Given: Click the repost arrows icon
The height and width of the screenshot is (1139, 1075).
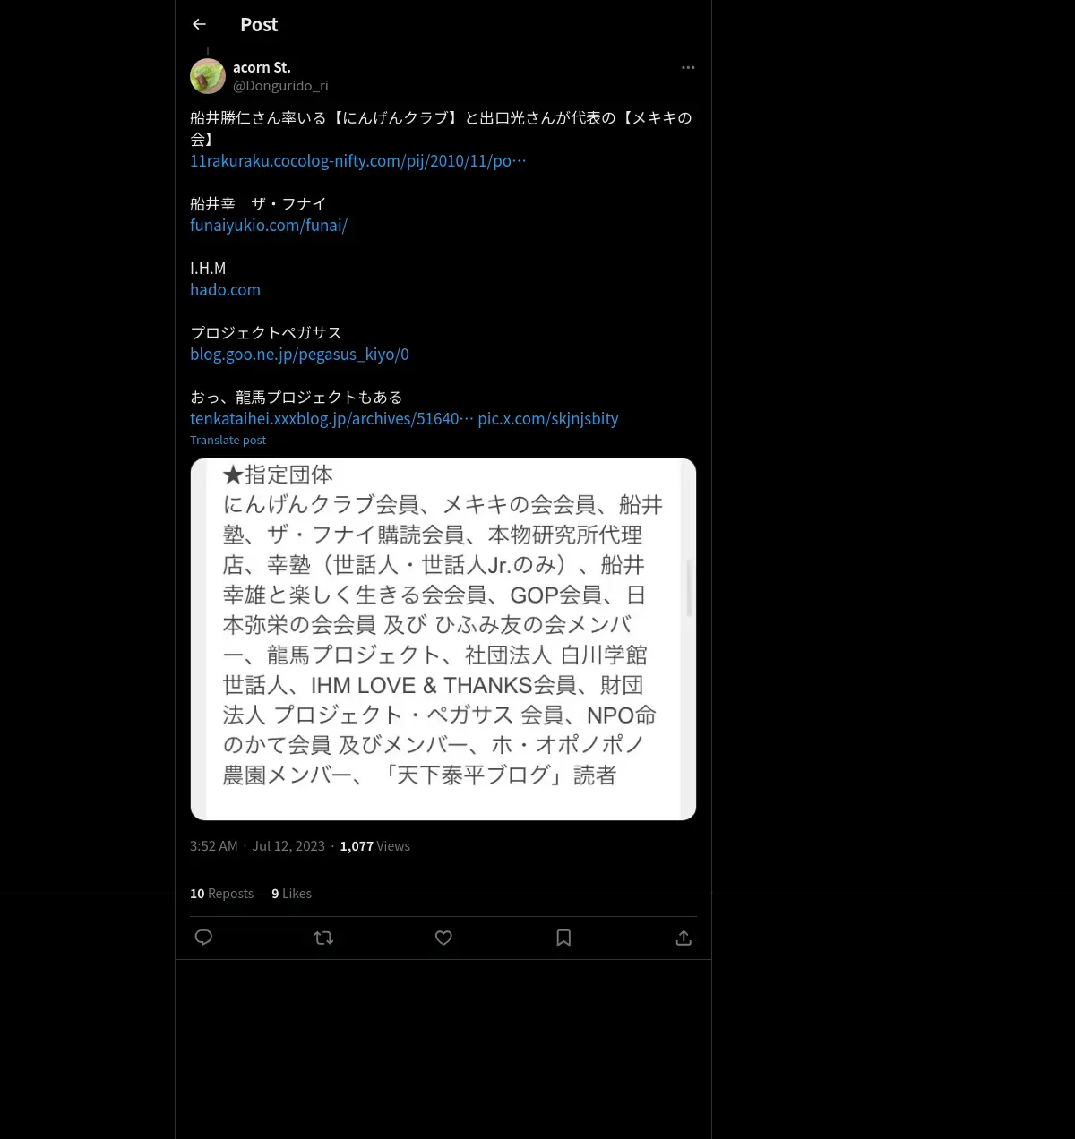Looking at the screenshot, I should 323,938.
